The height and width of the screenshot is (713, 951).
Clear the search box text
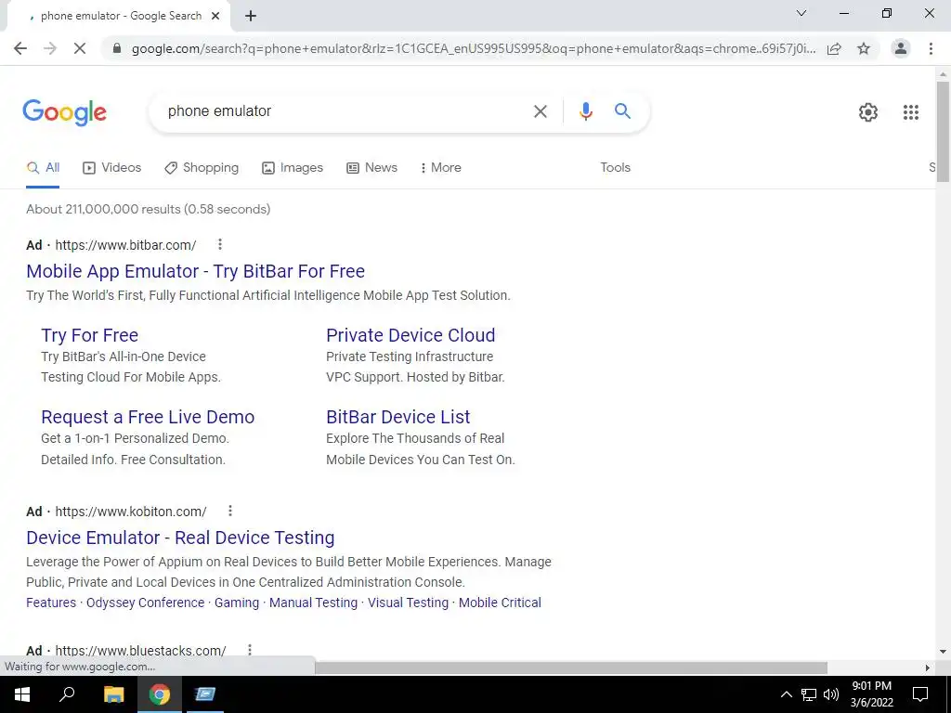point(540,111)
